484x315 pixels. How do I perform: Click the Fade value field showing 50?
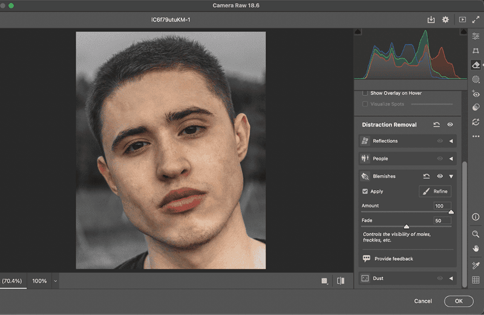442,220
